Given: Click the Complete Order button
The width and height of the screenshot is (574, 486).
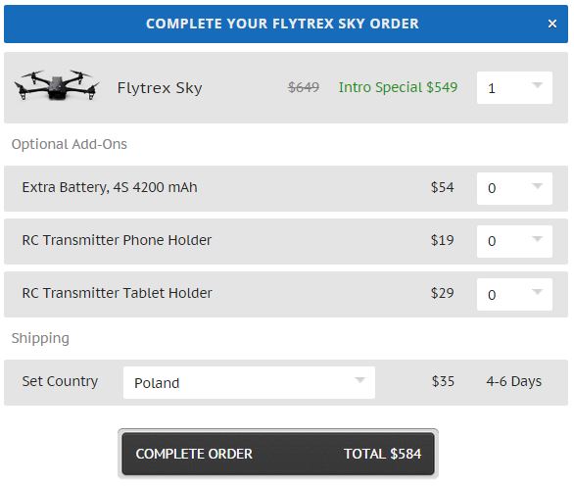Looking at the screenshot, I should click(278, 454).
